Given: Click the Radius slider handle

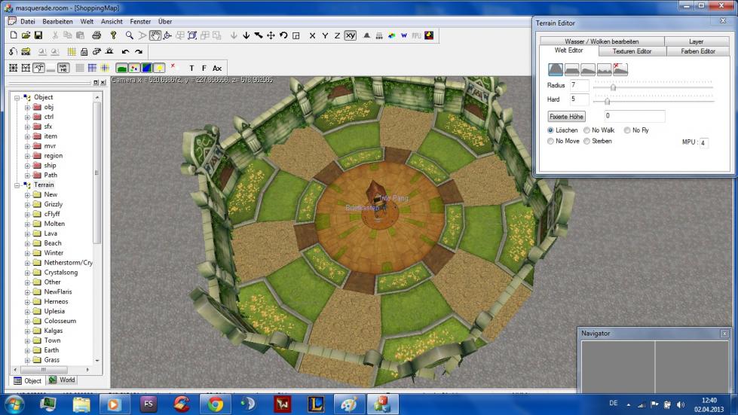Looking at the screenshot, I should (x=613, y=87).
